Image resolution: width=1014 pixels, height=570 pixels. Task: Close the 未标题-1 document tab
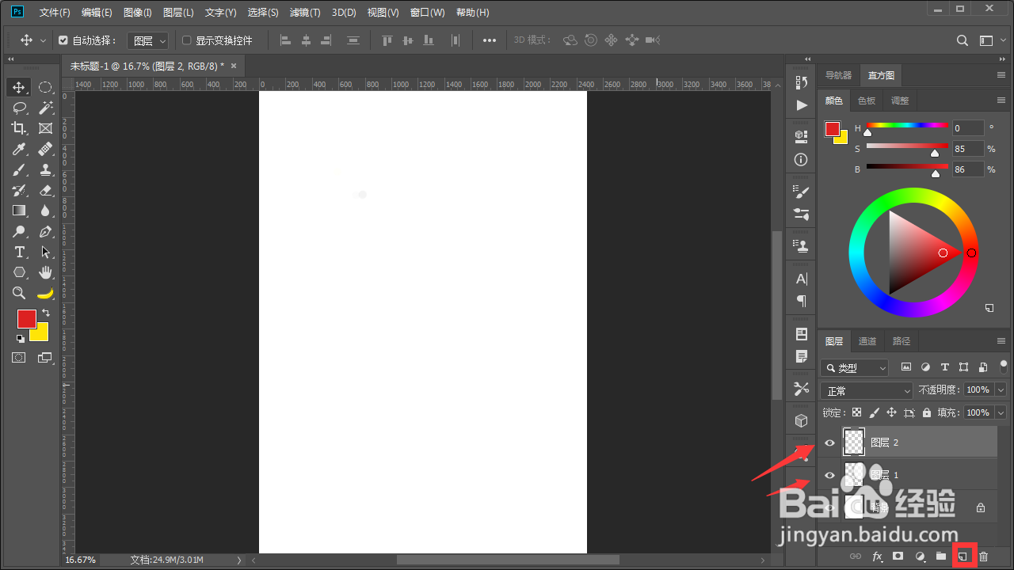[x=234, y=66]
